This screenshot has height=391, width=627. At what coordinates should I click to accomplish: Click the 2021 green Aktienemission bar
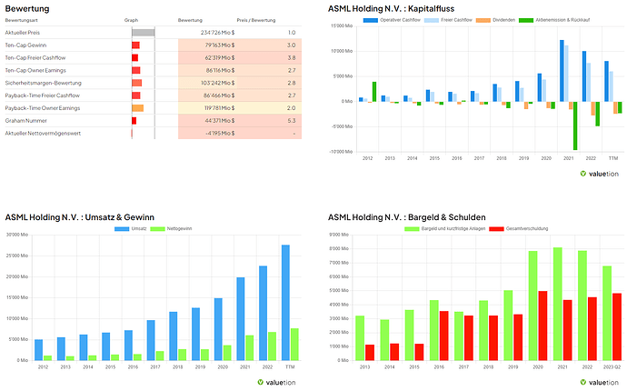(575, 125)
